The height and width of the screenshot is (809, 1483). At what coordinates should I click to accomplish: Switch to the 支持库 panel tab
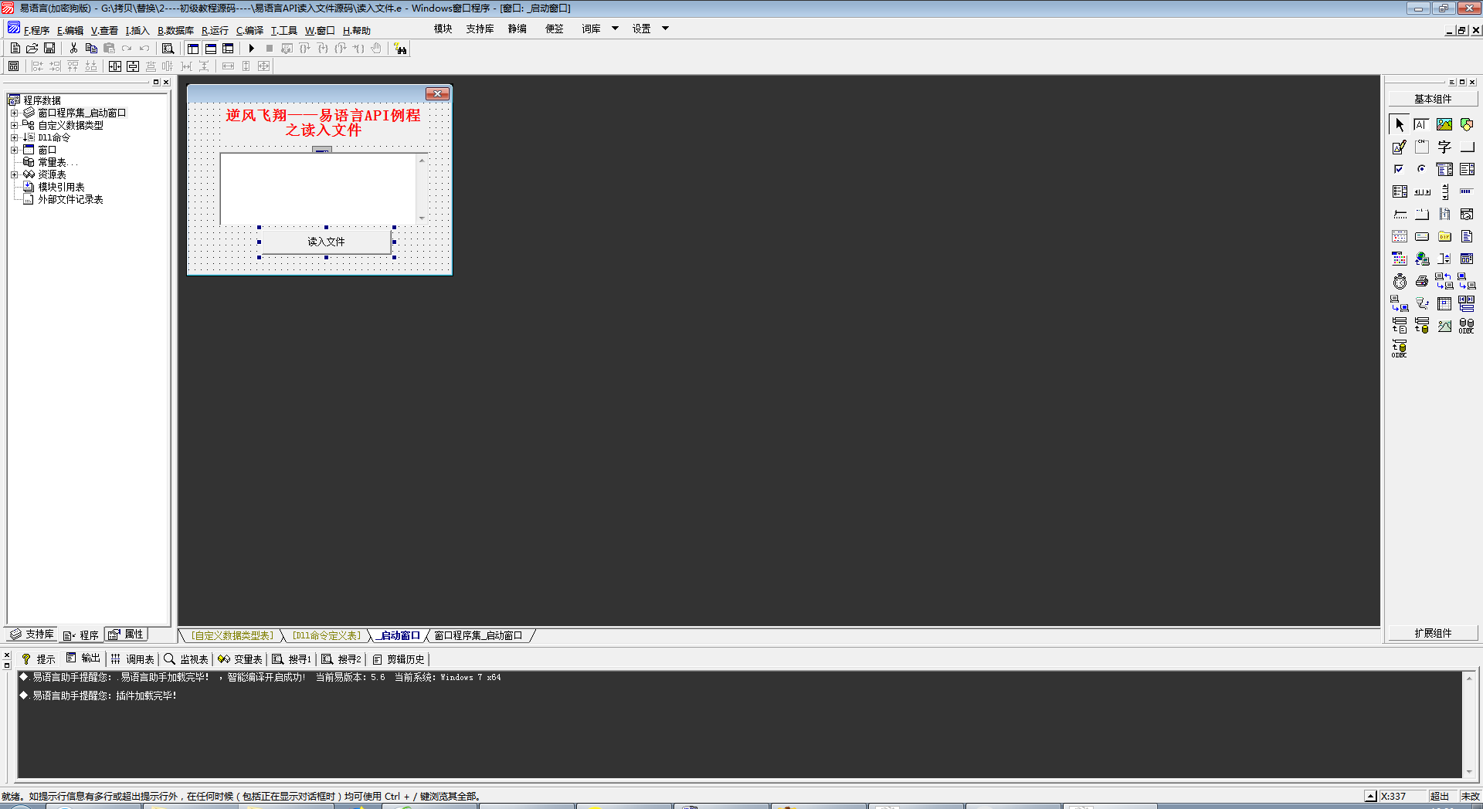coord(32,635)
